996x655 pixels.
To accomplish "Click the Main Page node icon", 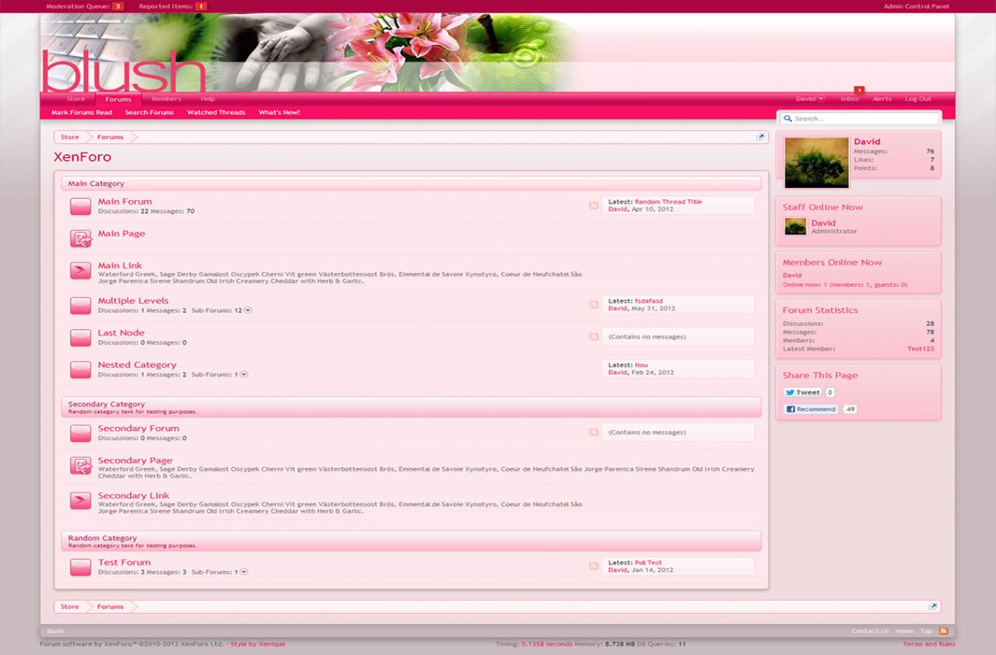I will 81,239.
